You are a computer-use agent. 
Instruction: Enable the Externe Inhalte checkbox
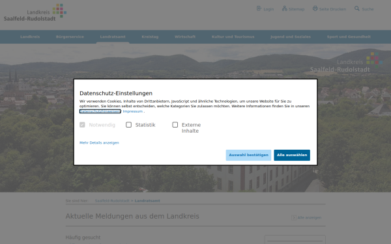(x=175, y=125)
